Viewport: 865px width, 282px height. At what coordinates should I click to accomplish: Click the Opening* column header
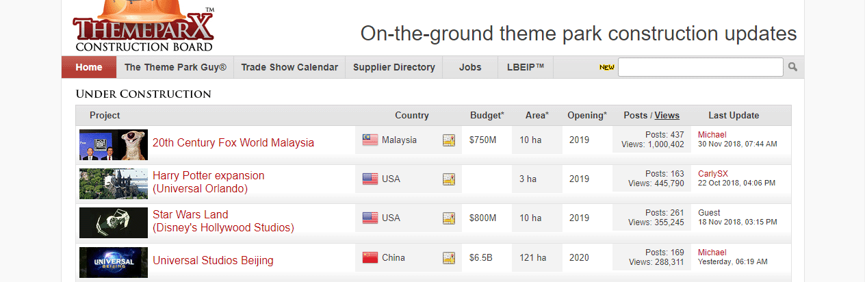587,116
